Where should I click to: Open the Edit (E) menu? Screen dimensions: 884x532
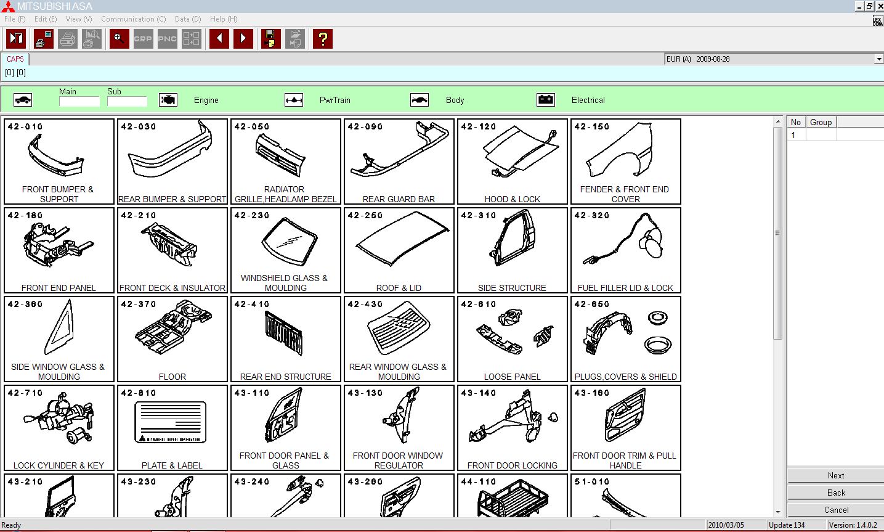pos(46,19)
